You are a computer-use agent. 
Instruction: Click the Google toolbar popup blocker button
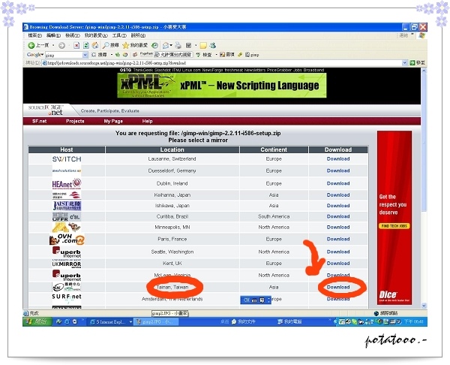[173, 54]
